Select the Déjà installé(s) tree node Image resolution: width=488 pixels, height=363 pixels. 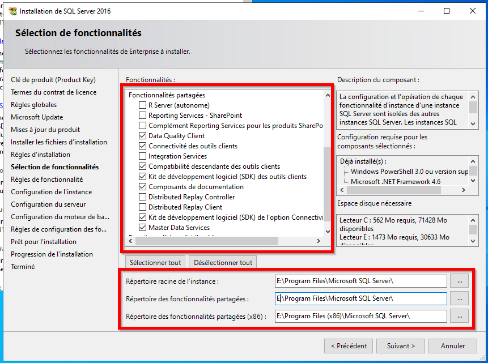(x=363, y=161)
